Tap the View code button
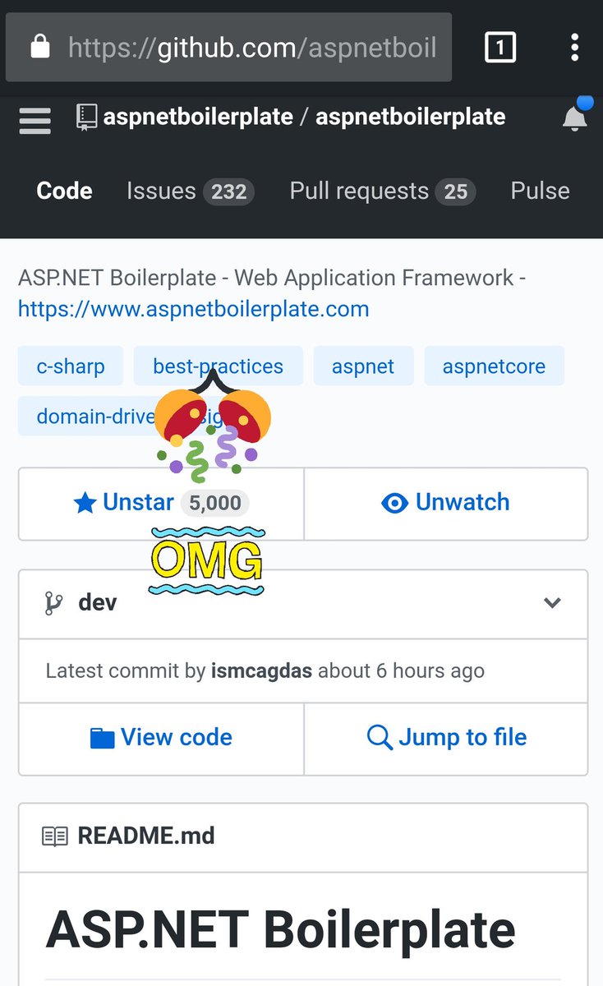 [x=161, y=738]
